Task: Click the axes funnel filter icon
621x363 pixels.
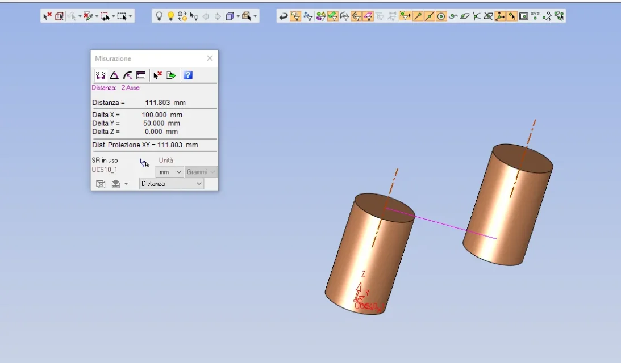Action: click(308, 16)
